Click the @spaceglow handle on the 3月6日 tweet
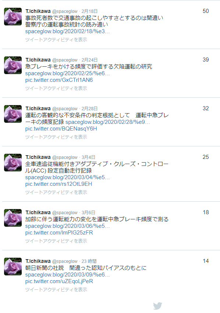The height and width of the screenshot is (313, 220). point(65,213)
